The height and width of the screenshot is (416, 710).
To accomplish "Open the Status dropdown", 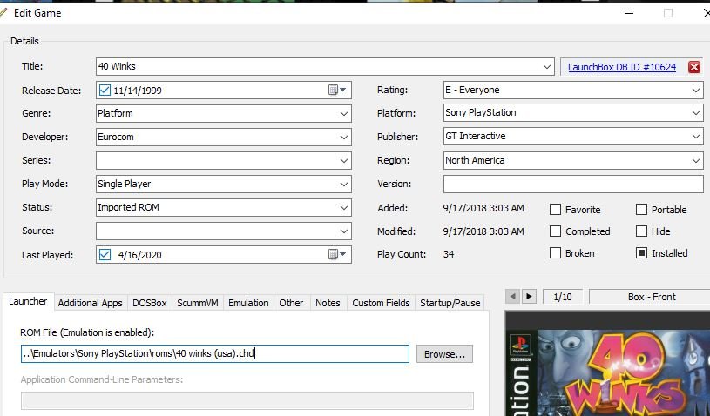I will [344, 207].
